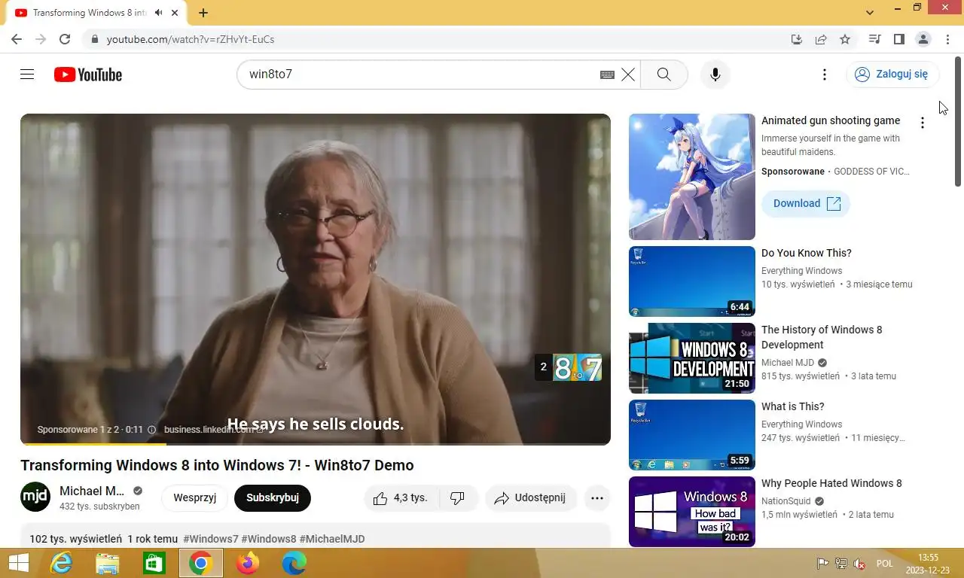Open #MichaelMJD hashtag link
This screenshot has height=578, width=964.
pos(332,539)
